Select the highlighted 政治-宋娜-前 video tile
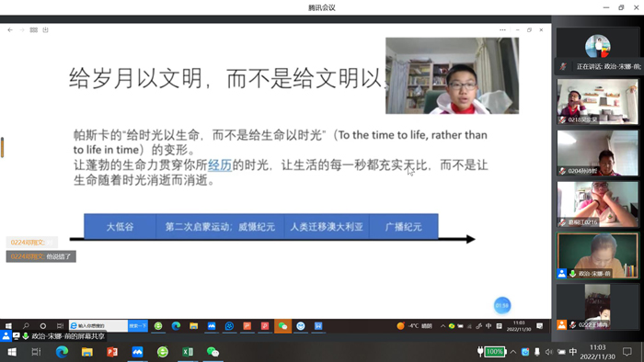644x362 pixels. [x=598, y=255]
